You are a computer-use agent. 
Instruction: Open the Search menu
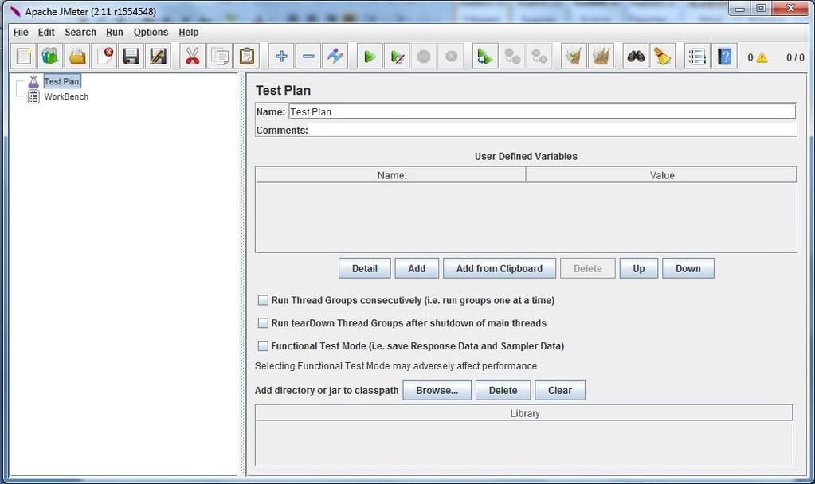(x=80, y=32)
